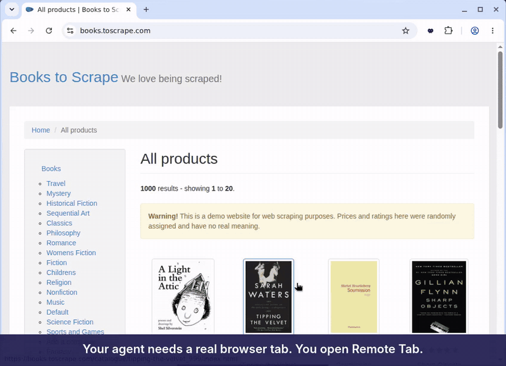Open the Default category
This screenshot has height=366, width=506.
58,312
